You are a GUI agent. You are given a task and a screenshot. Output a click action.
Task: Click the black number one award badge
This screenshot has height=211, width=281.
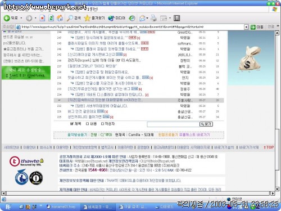pyautogui.click(x=36, y=178)
